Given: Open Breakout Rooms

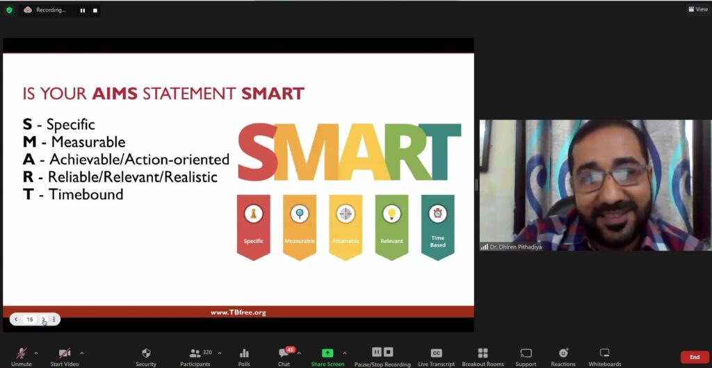Looking at the screenshot, I should click(483, 354).
